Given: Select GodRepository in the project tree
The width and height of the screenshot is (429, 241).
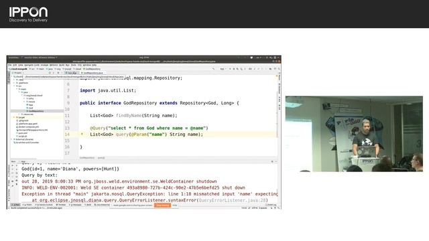Looking at the screenshot, I should (x=36, y=111).
